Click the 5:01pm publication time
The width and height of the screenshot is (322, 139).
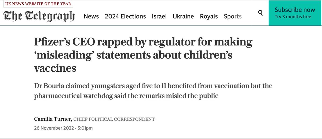[85, 128]
